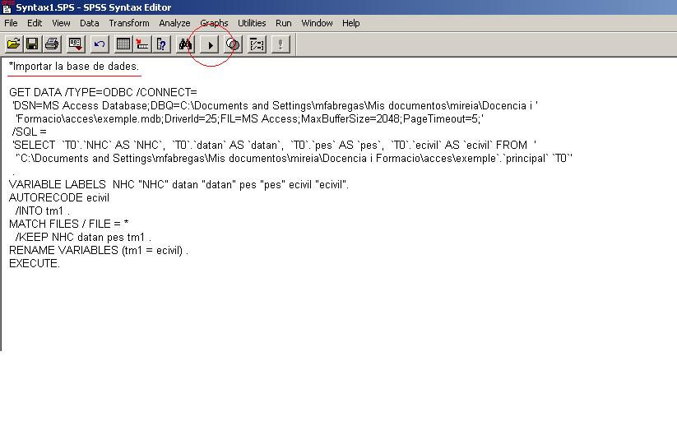Click the Syntax Help icon
The height and width of the screenshot is (421, 677).
point(233,44)
